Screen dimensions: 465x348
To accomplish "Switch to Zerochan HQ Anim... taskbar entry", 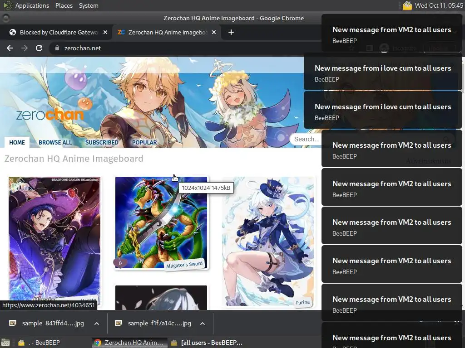I will pyautogui.click(x=129, y=343).
